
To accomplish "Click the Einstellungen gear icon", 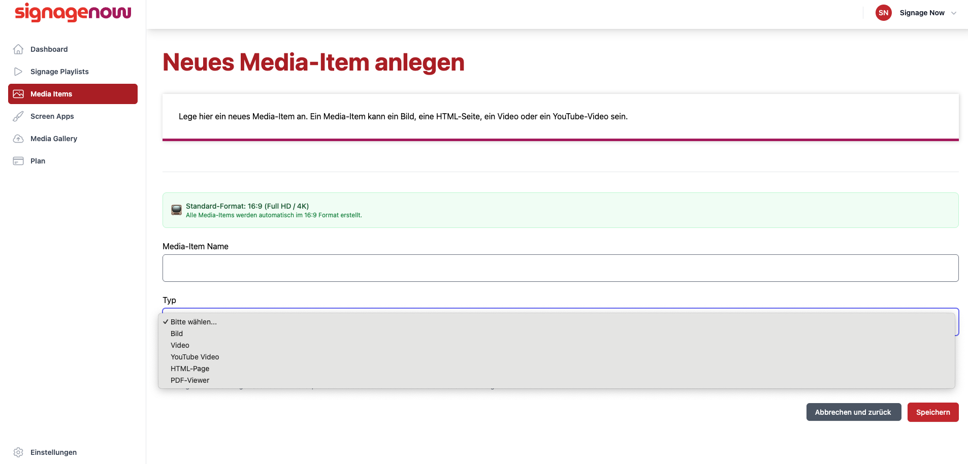I will point(18,452).
